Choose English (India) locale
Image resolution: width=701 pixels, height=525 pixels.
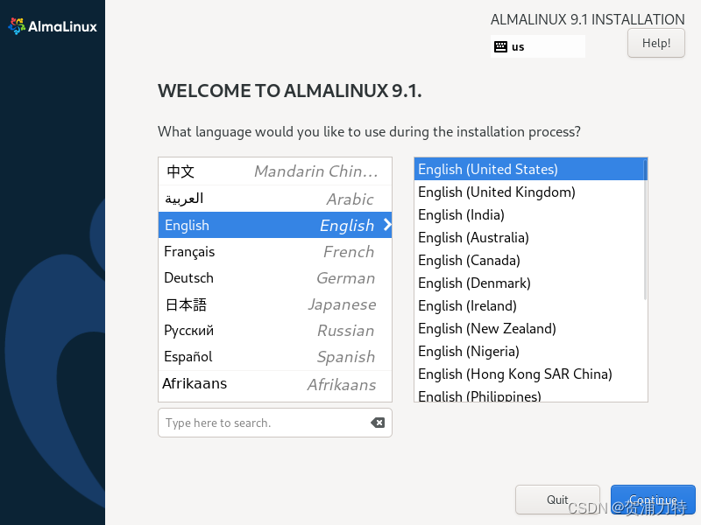(x=531, y=214)
